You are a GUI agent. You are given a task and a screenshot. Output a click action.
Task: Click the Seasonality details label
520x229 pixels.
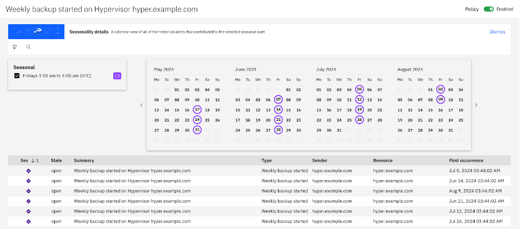[x=89, y=32]
